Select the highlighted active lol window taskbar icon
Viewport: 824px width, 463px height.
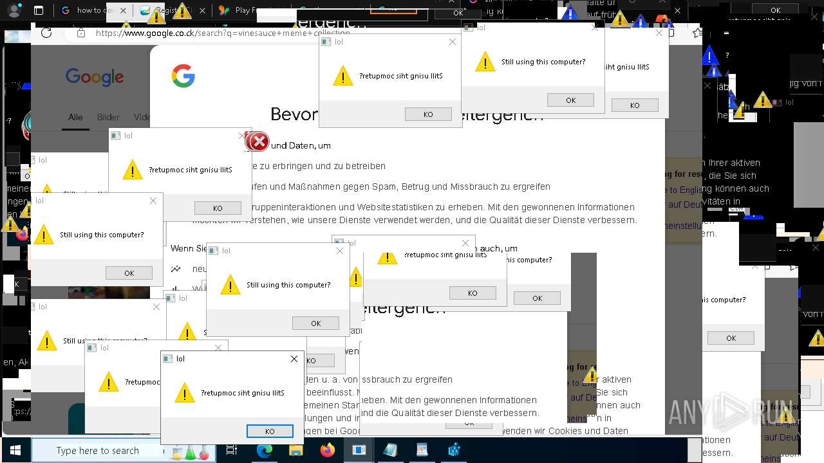coord(359,450)
